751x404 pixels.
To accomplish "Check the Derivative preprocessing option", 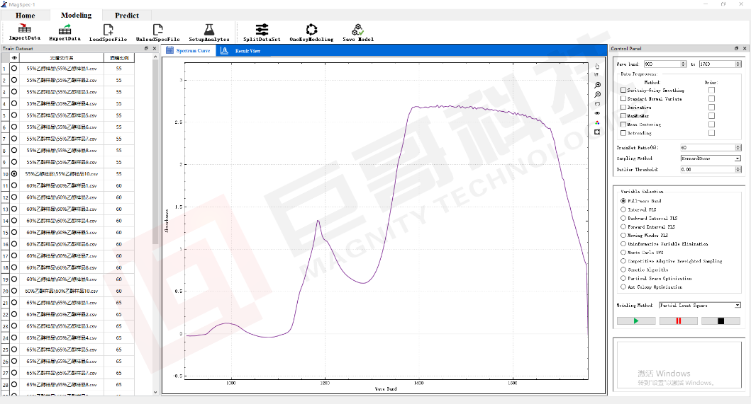I will coord(623,107).
